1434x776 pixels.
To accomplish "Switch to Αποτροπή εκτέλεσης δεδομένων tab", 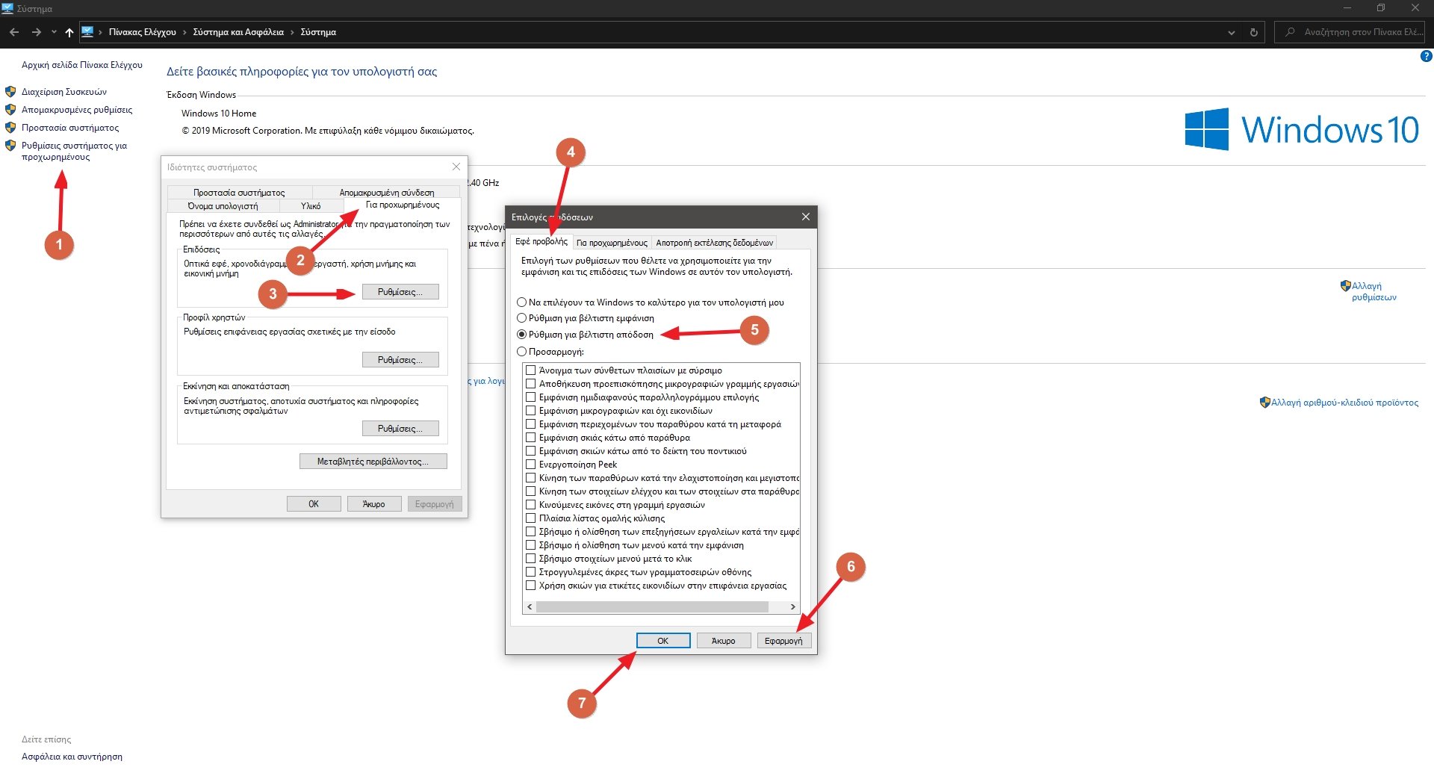I will point(714,243).
